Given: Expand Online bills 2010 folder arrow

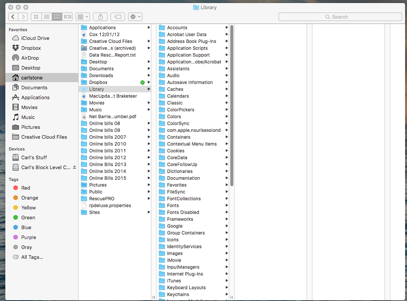Looking at the screenshot, I should (x=149, y=144).
